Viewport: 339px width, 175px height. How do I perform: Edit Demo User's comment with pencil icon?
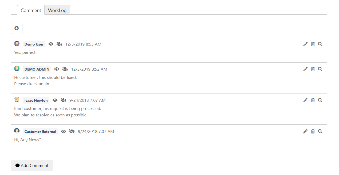point(305,44)
